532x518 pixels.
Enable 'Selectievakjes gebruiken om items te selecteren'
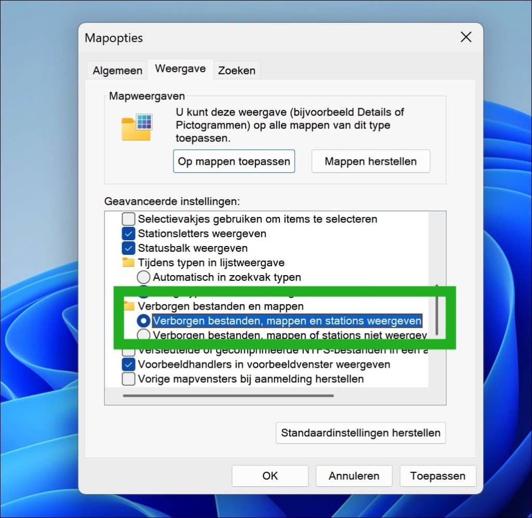pos(129,219)
